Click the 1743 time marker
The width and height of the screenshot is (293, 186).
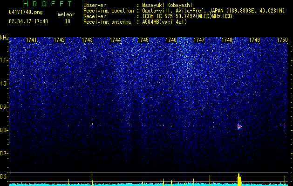pyautogui.click(x=87, y=40)
